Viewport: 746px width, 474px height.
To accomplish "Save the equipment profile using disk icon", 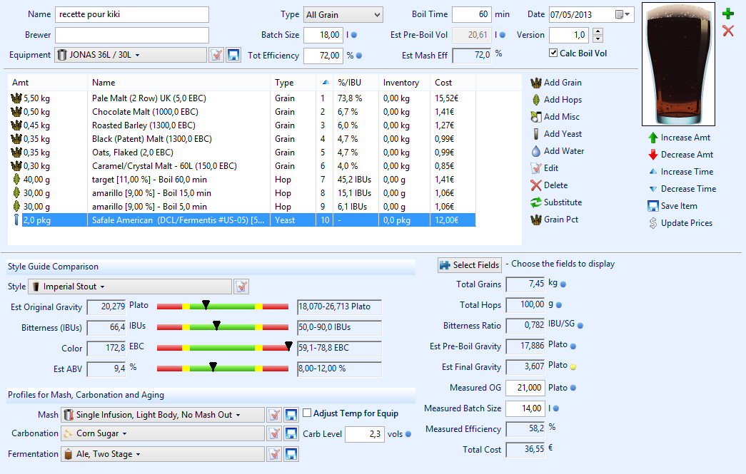I will [233, 55].
